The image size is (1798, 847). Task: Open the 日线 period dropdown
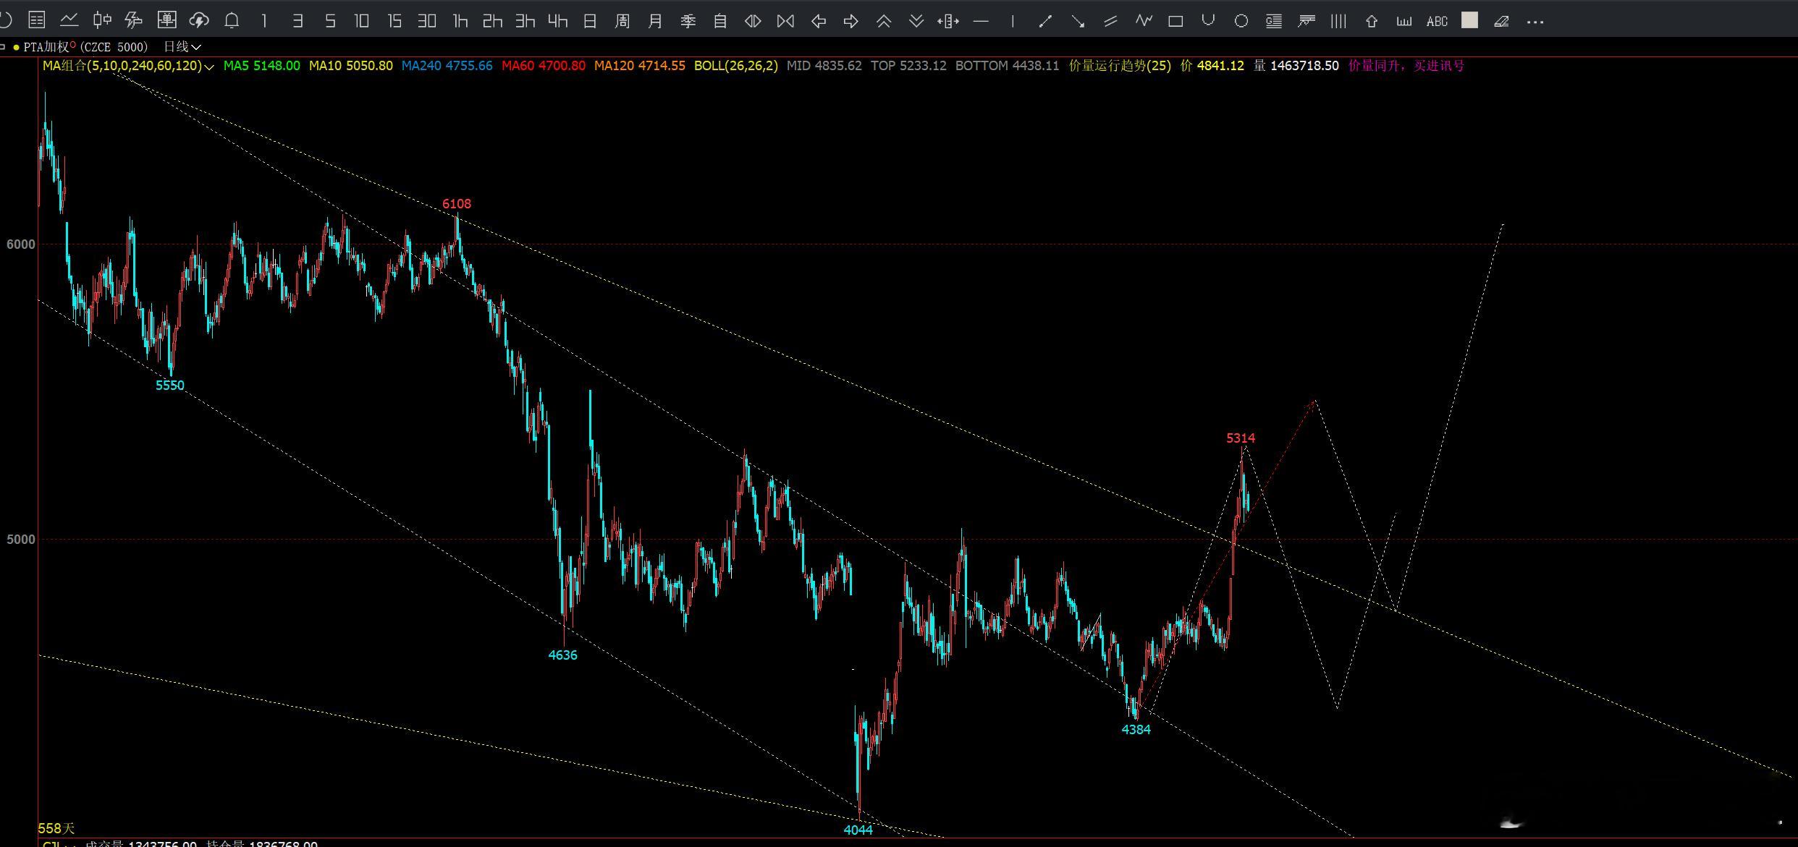coord(182,47)
